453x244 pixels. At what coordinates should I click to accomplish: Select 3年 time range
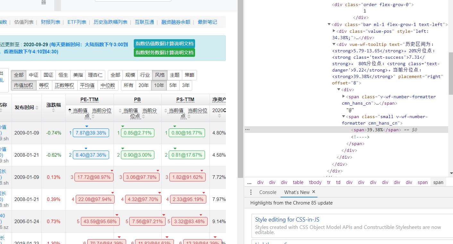pos(186,85)
